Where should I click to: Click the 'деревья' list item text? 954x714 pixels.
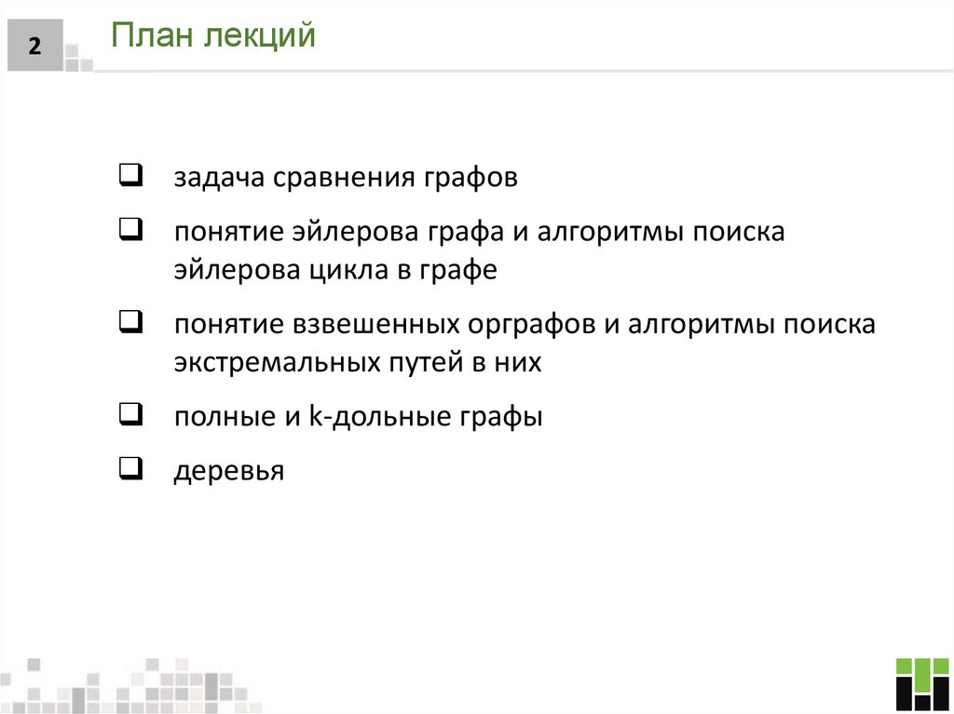pos(227,471)
